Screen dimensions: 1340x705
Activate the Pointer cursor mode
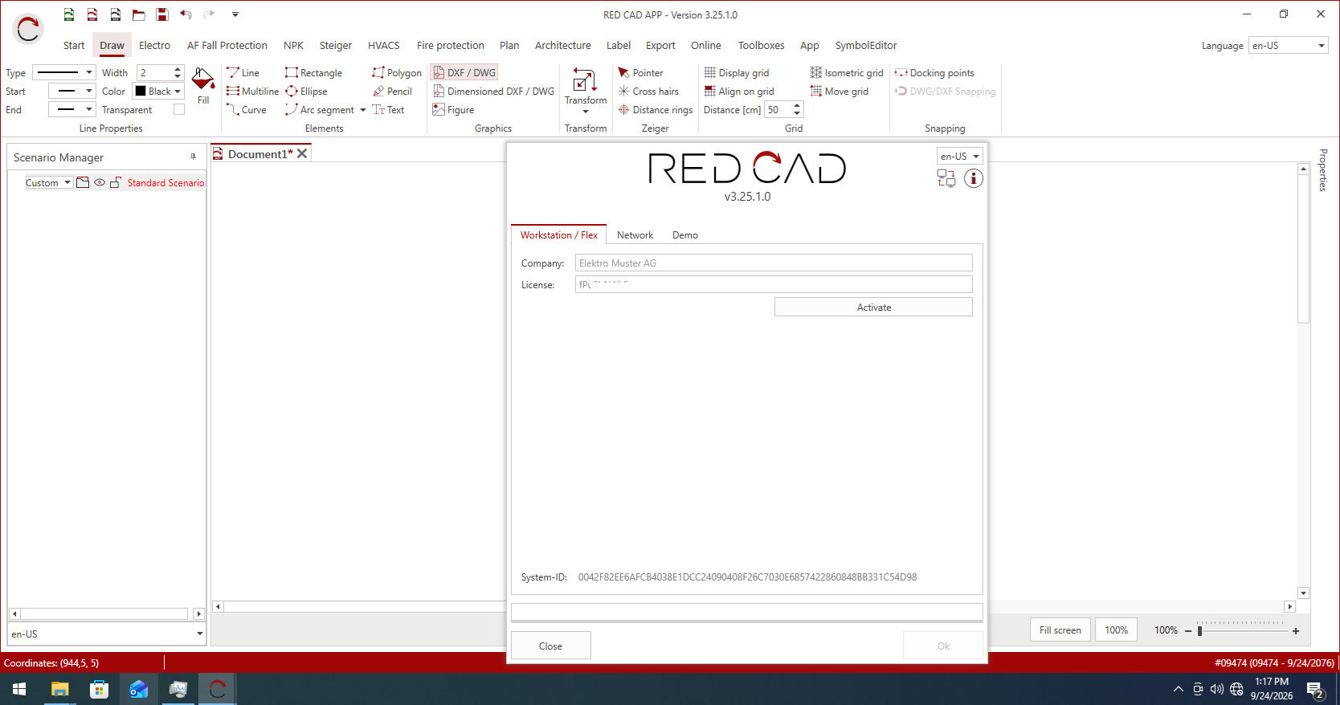coord(640,72)
